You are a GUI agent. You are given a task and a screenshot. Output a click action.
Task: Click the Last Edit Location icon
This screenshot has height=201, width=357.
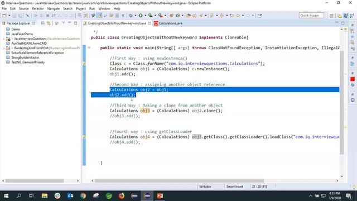(x=232, y=16)
